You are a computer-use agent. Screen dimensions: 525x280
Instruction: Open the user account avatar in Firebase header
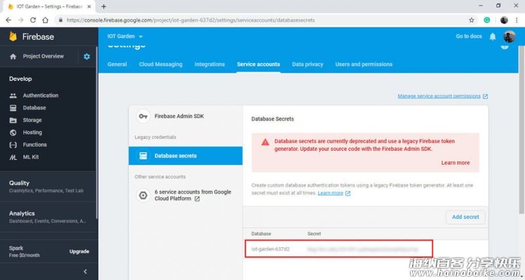coord(509,37)
